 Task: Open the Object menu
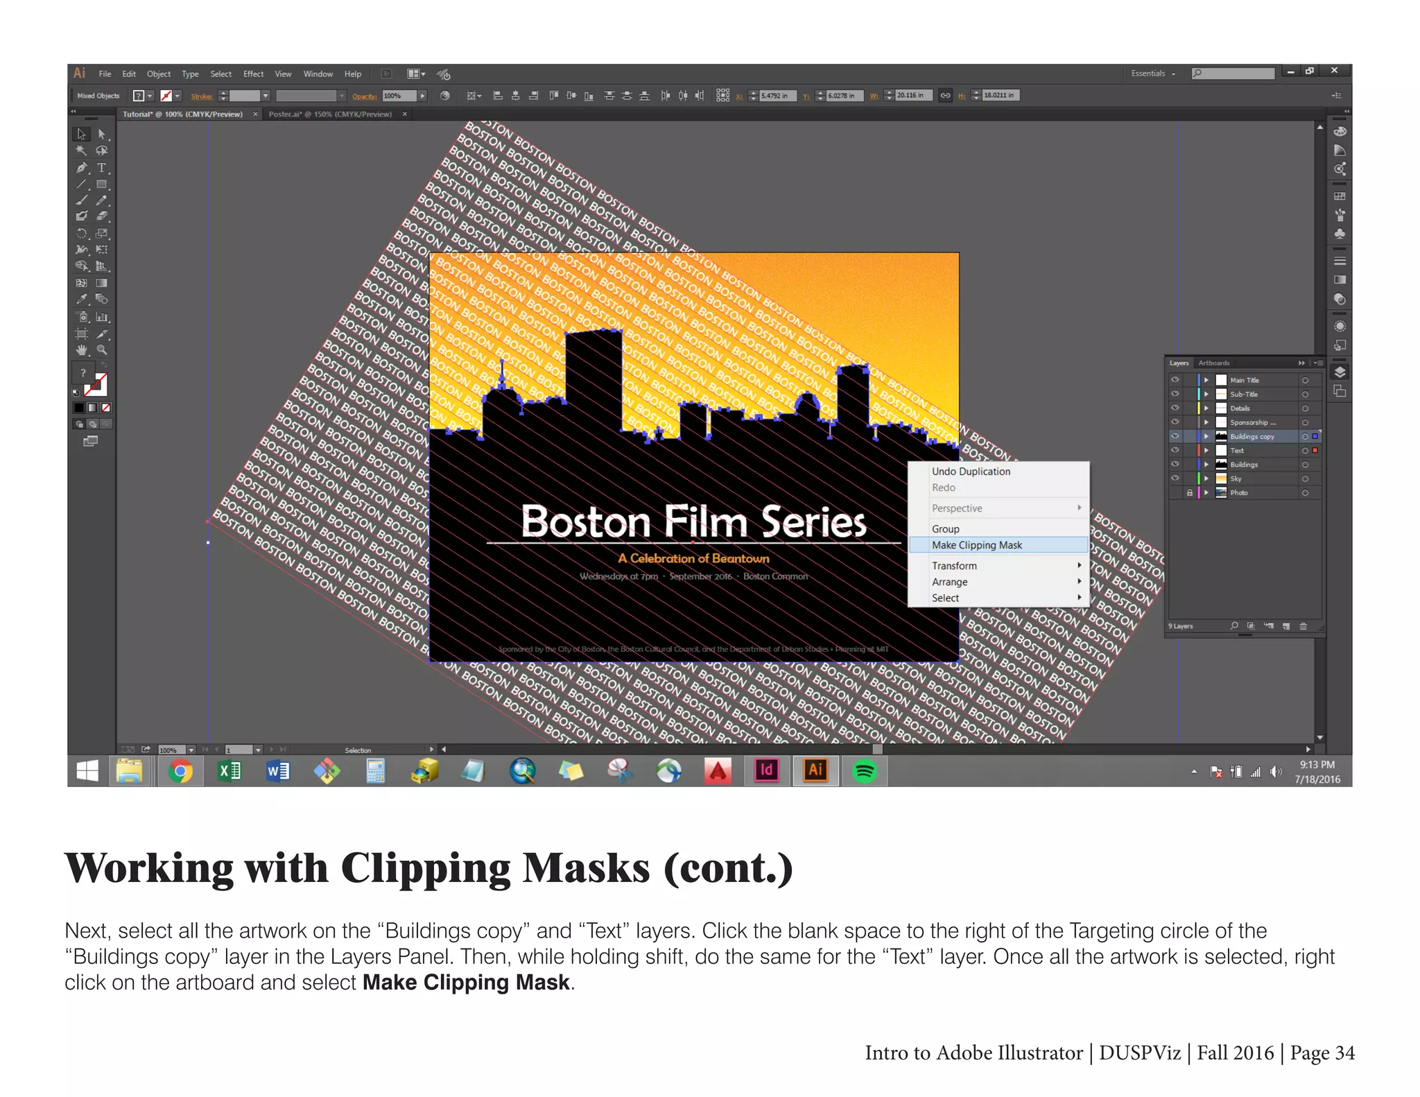(159, 74)
